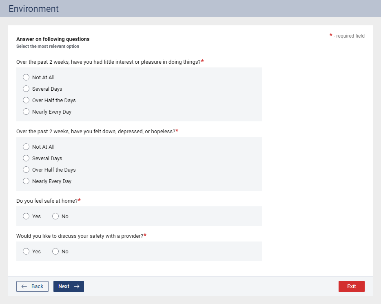This screenshot has height=304, width=381.
Task: Click the 'Environment' page title
Action: (33, 9)
